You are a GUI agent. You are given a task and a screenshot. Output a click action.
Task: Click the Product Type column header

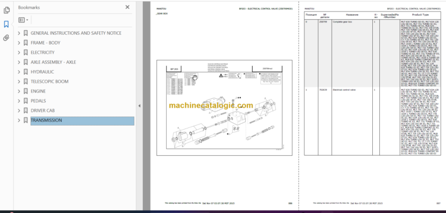(x=420, y=14)
